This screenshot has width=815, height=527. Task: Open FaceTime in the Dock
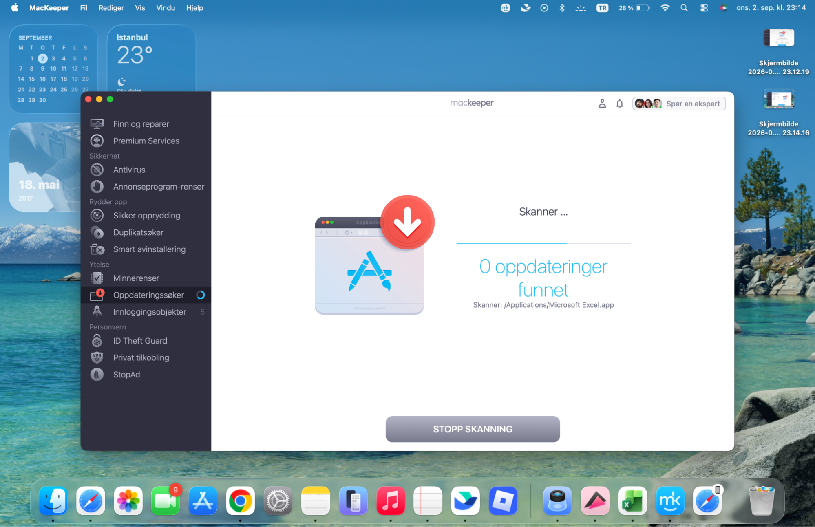[x=165, y=501]
